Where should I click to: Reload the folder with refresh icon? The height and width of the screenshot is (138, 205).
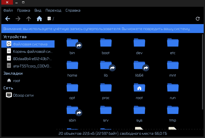pos(198,19)
